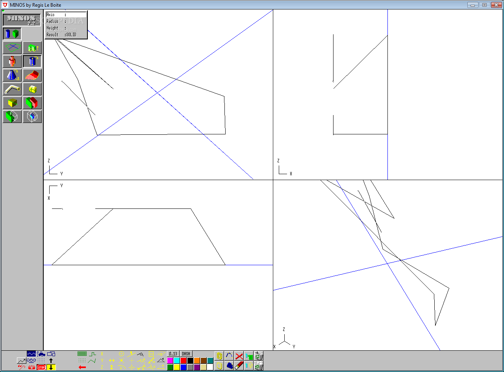This screenshot has width=504, height=372.
Task: Pick the blue cylinder with radius tool
Action: [32, 61]
